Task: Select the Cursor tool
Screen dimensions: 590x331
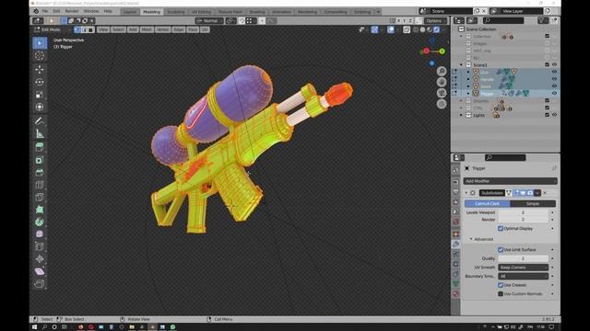Action: (40, 56)
